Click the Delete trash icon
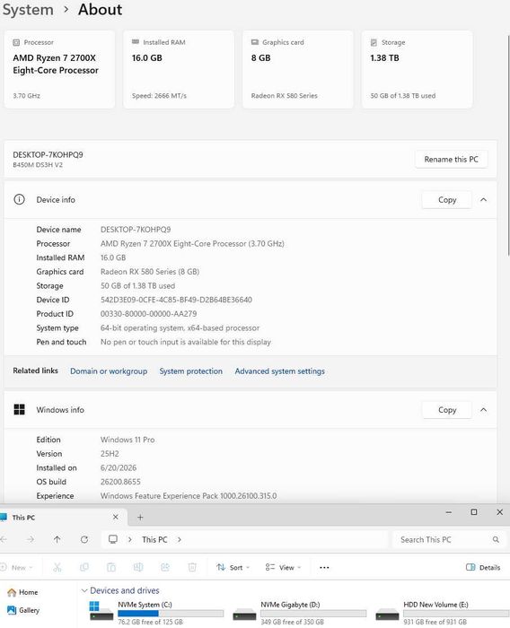The image size is (510, 628). coord(192,567)
